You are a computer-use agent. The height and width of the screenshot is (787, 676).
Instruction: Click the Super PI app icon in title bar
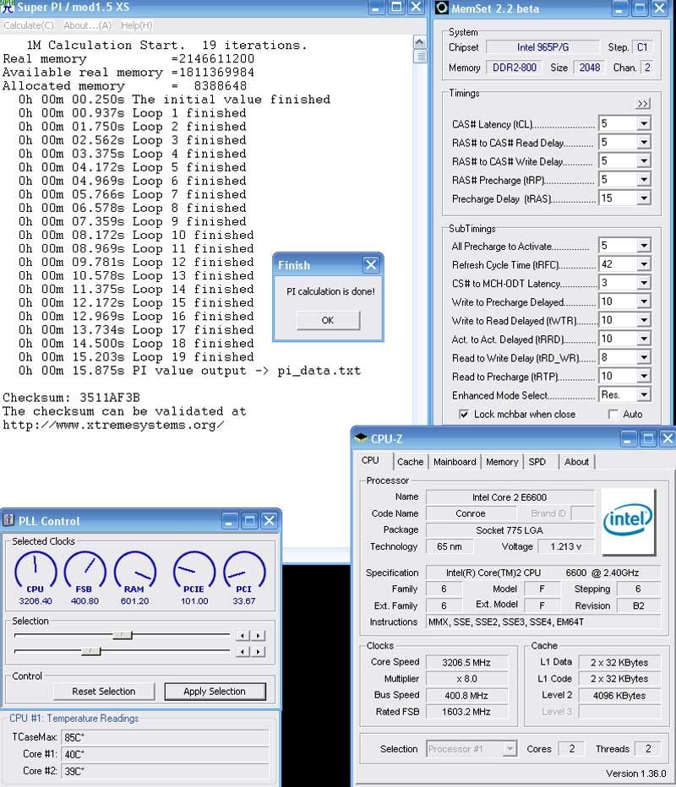[x=7, y=7]
